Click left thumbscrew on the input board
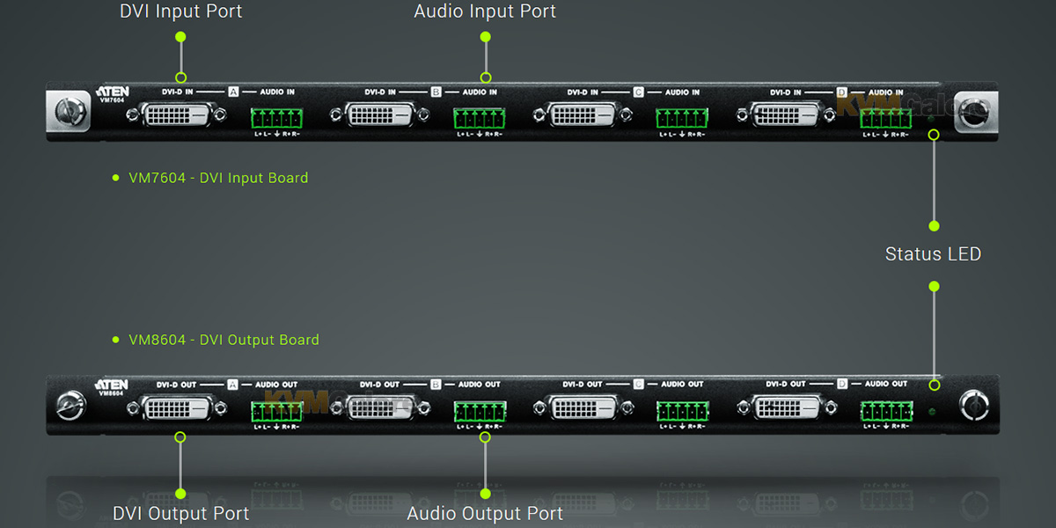1056x528 pixels. pos(68,112)
